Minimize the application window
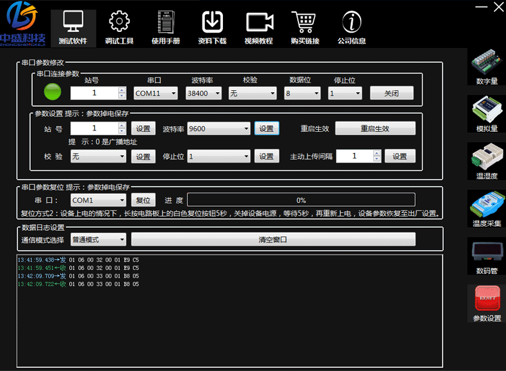Image resolution: width=506 pixels, height=371 pixels. 481,7
